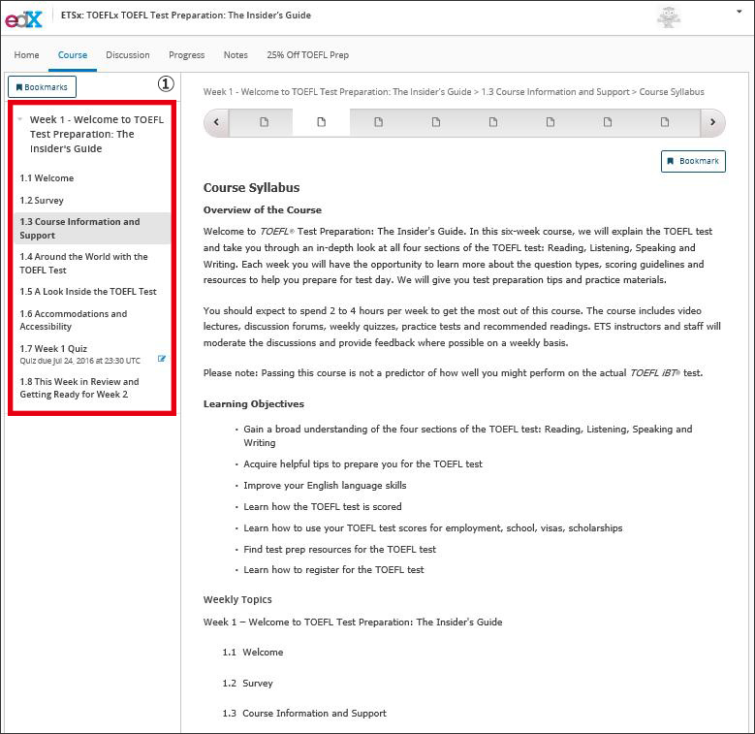This screenshot has height=734, width=755.
Task: Click the Learning Objectives heading
Action: tap(254, 403)
